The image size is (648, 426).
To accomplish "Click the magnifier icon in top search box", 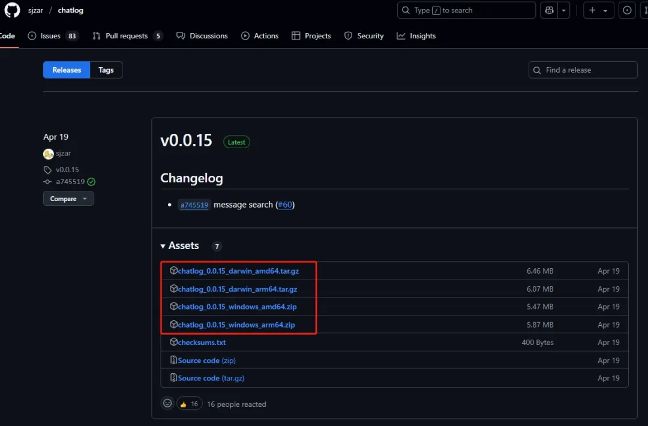I will coord(406,10).
